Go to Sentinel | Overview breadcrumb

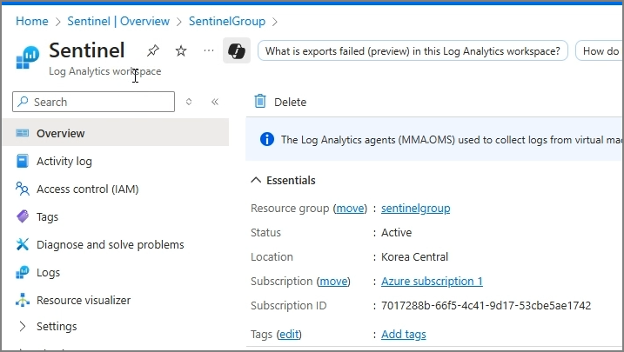tap(118, 21)
